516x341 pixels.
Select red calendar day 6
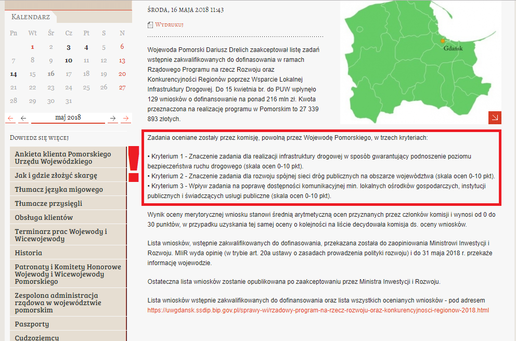coord(122,47)
